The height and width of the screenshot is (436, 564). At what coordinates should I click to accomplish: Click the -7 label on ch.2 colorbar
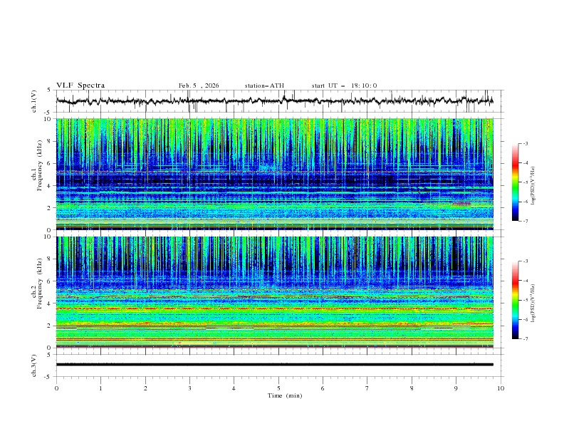[x=525, y=339]
